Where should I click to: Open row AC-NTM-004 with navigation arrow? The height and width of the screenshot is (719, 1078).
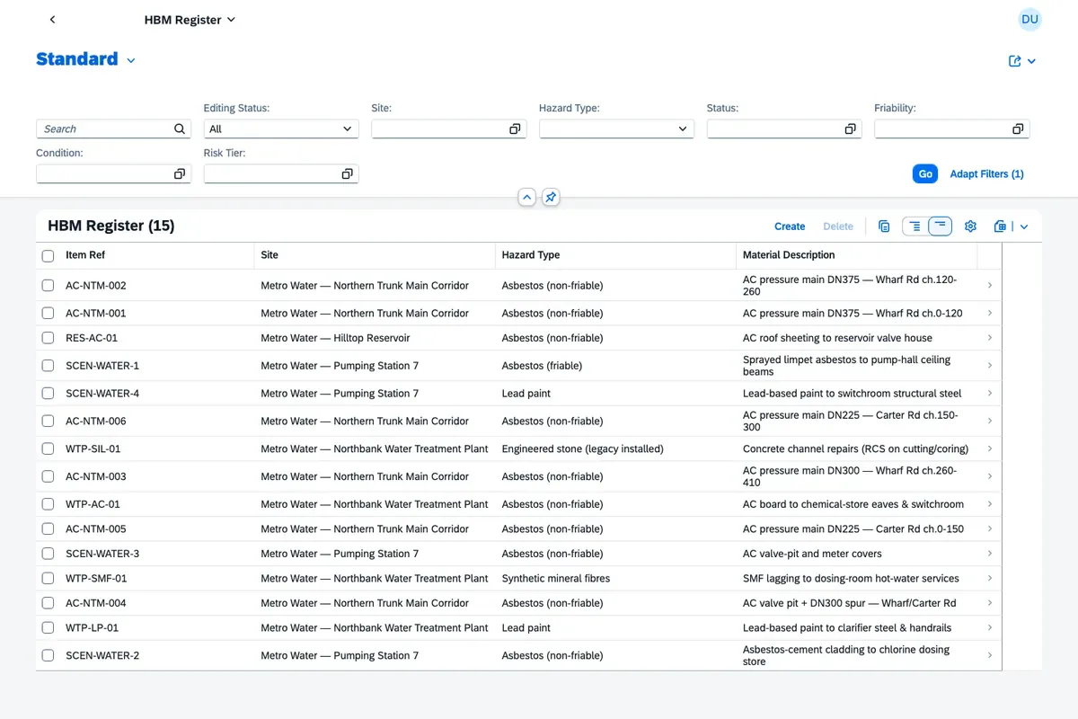pos(989,603)
